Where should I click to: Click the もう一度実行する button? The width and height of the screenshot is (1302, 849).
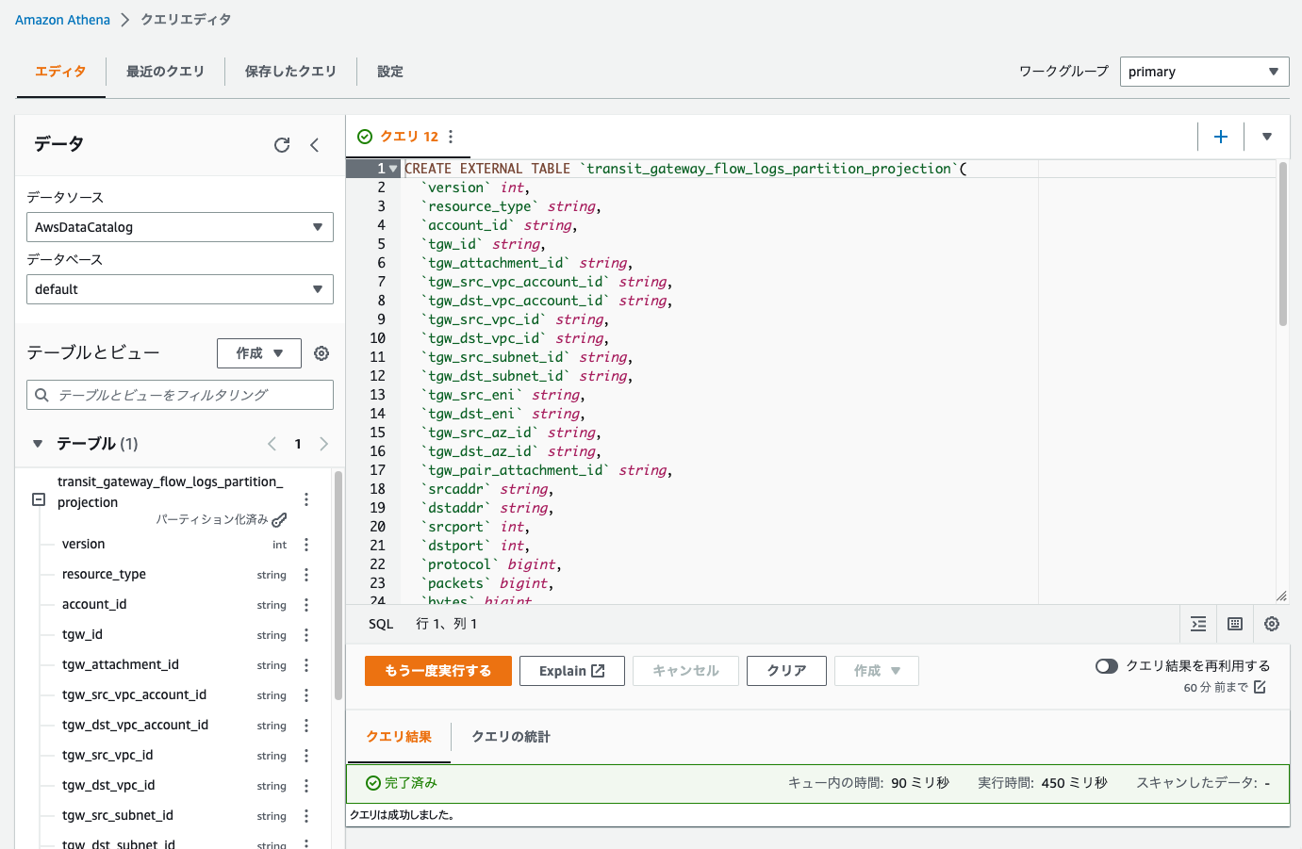pos(438,671)
